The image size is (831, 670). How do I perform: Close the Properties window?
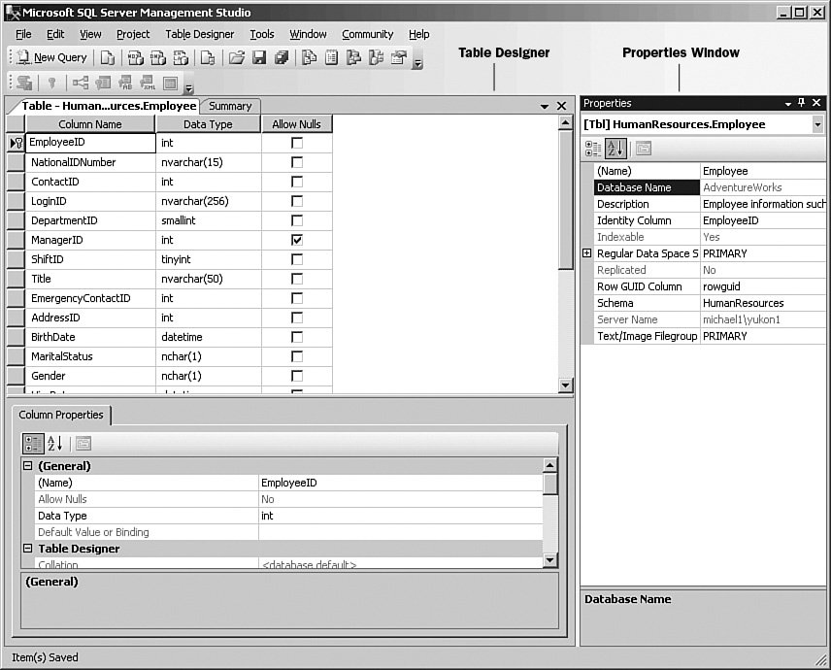[x=816, y=103]
